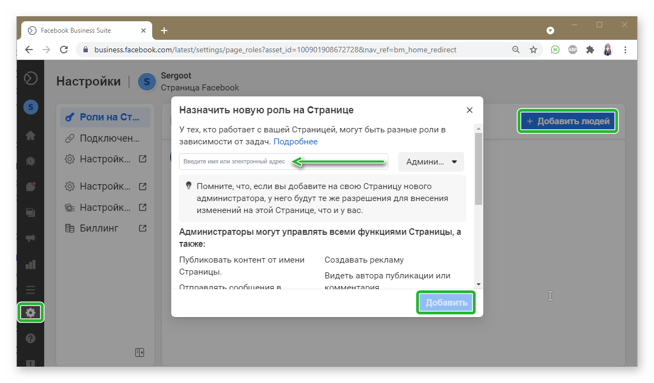Select the Роли на Ст... settings section
Screen dimensions: 654x383
click(105, 117)
